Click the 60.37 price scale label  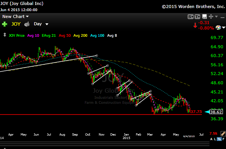[x=217, y=56]
